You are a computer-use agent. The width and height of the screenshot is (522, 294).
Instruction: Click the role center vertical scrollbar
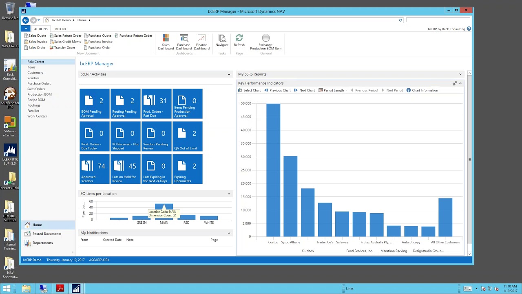469,159
